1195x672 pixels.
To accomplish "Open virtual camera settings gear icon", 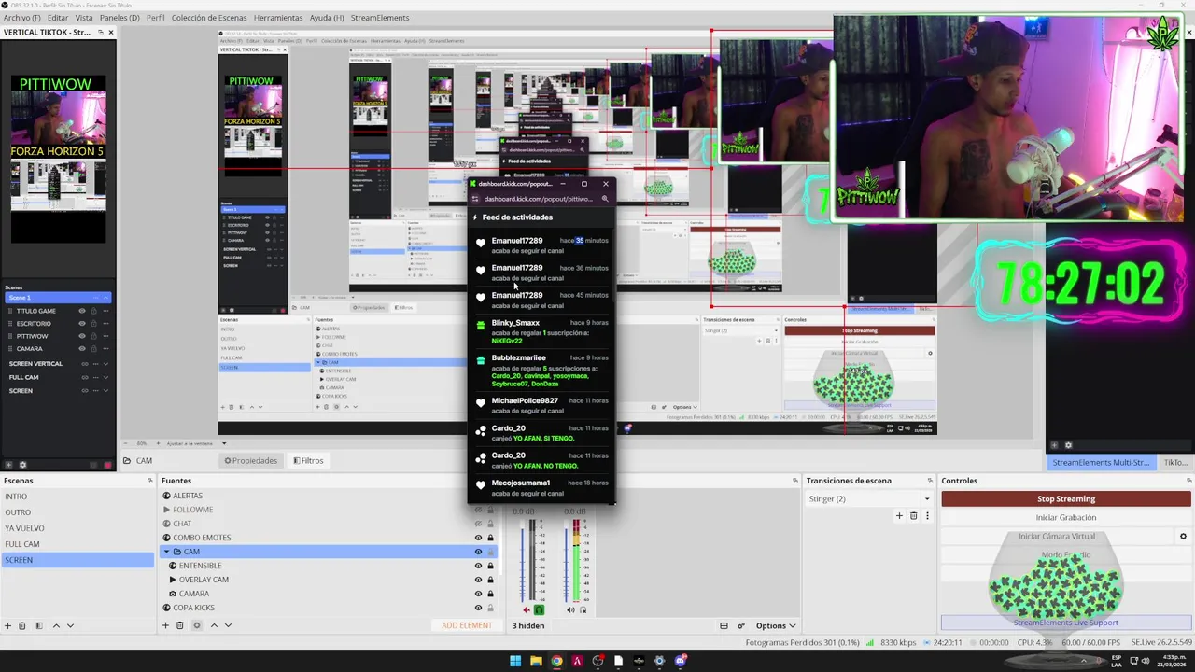I will coord(1183,536).
